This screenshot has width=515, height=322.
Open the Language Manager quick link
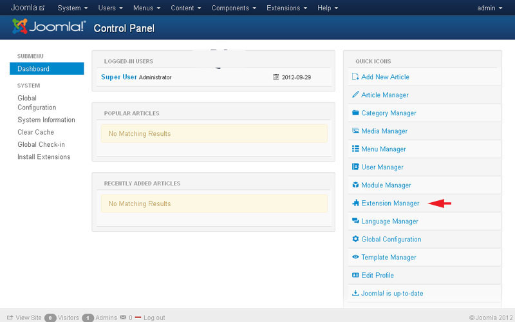pyautogui.click(x=390, y=221)
